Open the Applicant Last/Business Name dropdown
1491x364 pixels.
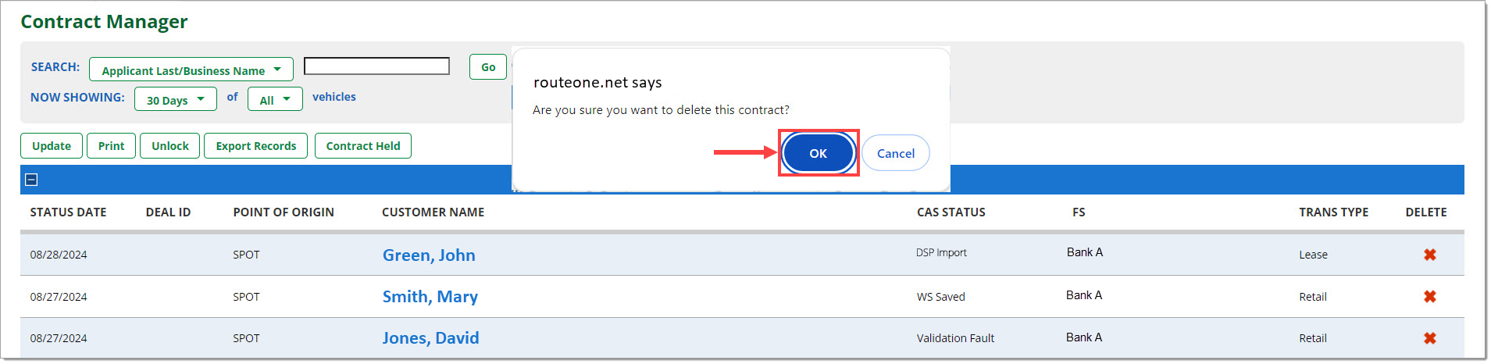(191, 70)
